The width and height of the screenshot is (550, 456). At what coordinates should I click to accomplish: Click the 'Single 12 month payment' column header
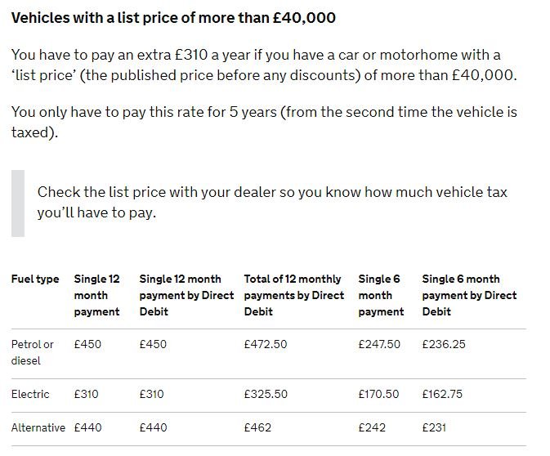coord(96,295)
